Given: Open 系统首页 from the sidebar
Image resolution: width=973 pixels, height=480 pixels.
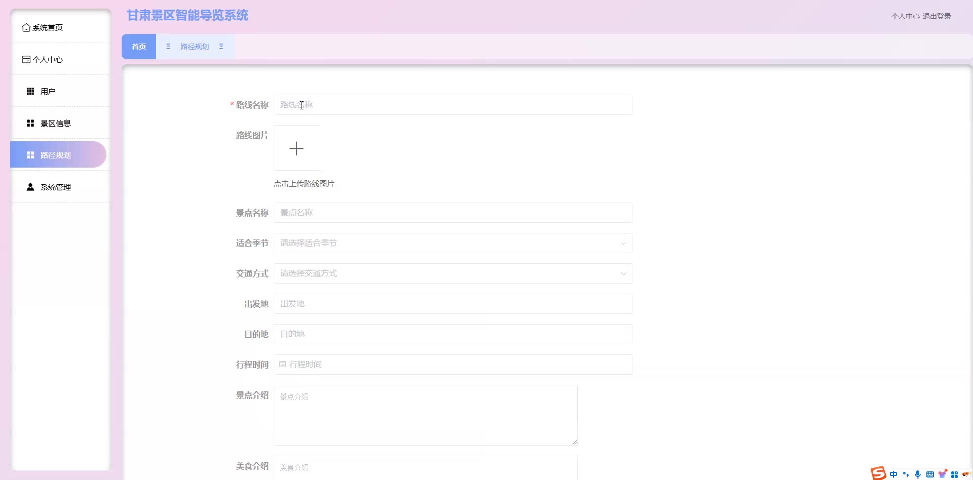Looking at the screenshot, I should click(x=60, y=27).
